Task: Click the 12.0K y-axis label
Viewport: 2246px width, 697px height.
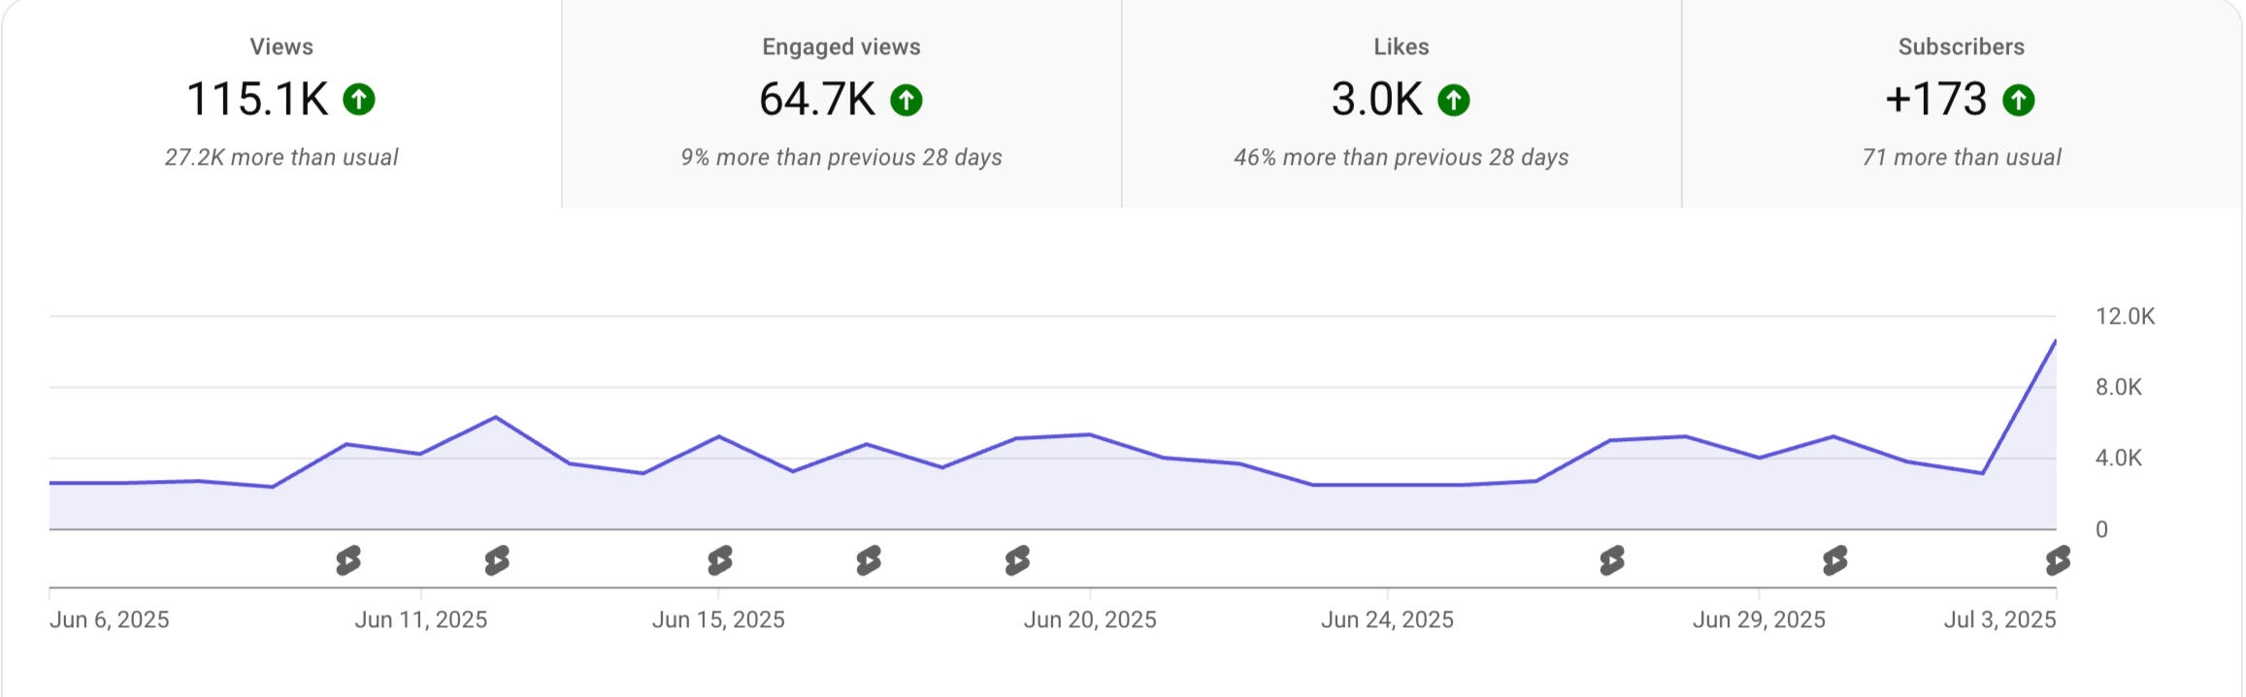Action: coord(2124,316)
